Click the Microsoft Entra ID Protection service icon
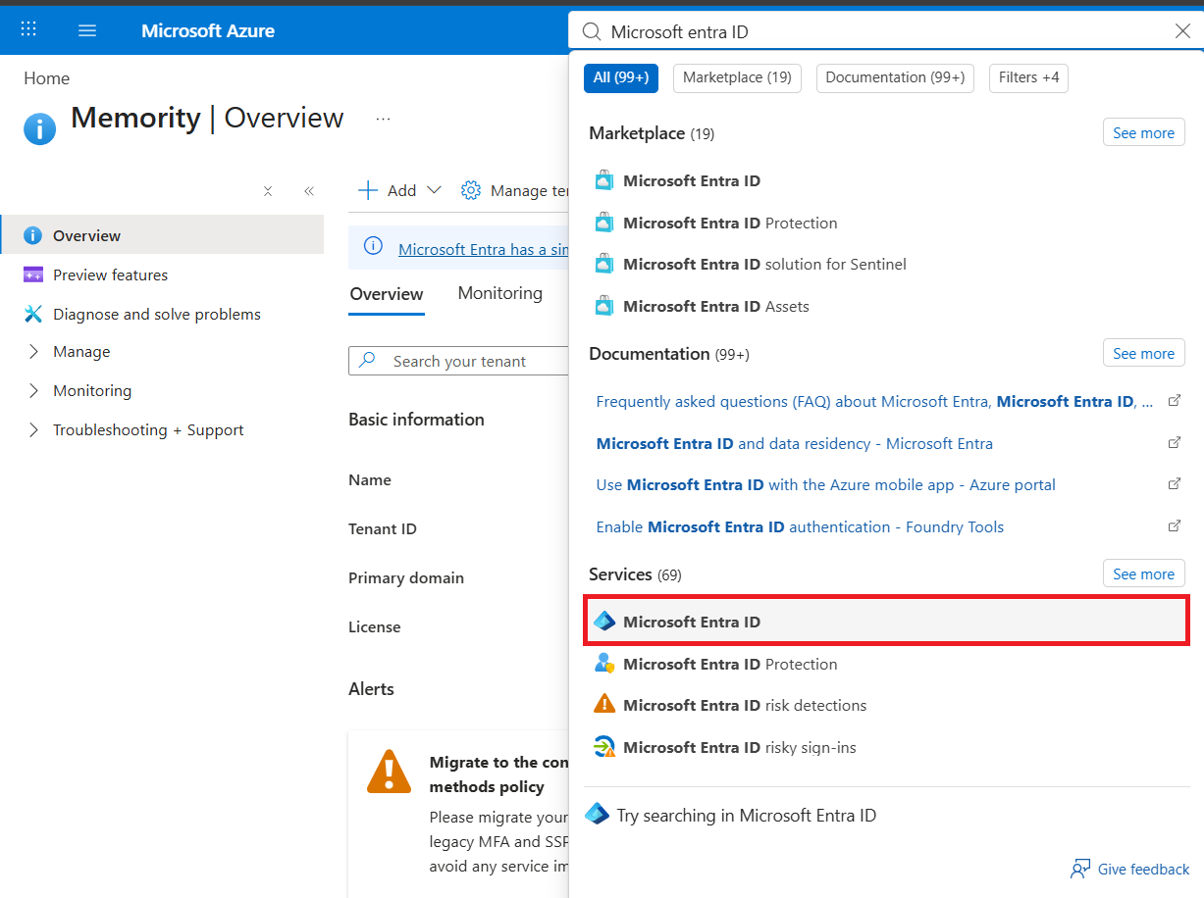Viewport: 1204px width, 898px height. 604,664
